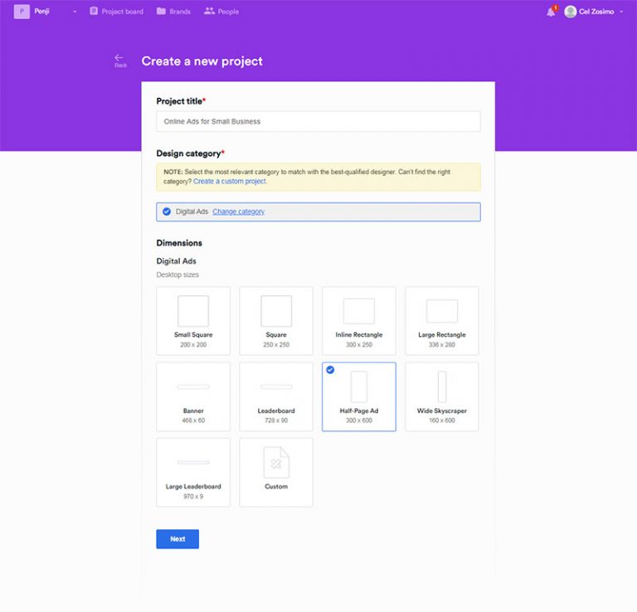Click the Project title input field
Screen dimensions: 637x612
318,121
